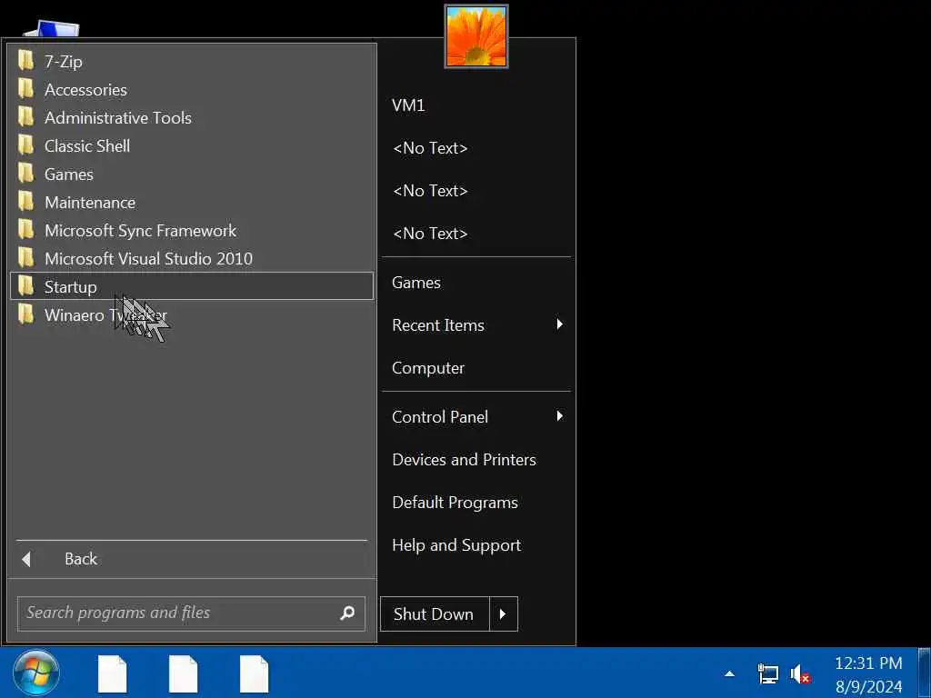Open Games in the right pane

click(416, 283)
